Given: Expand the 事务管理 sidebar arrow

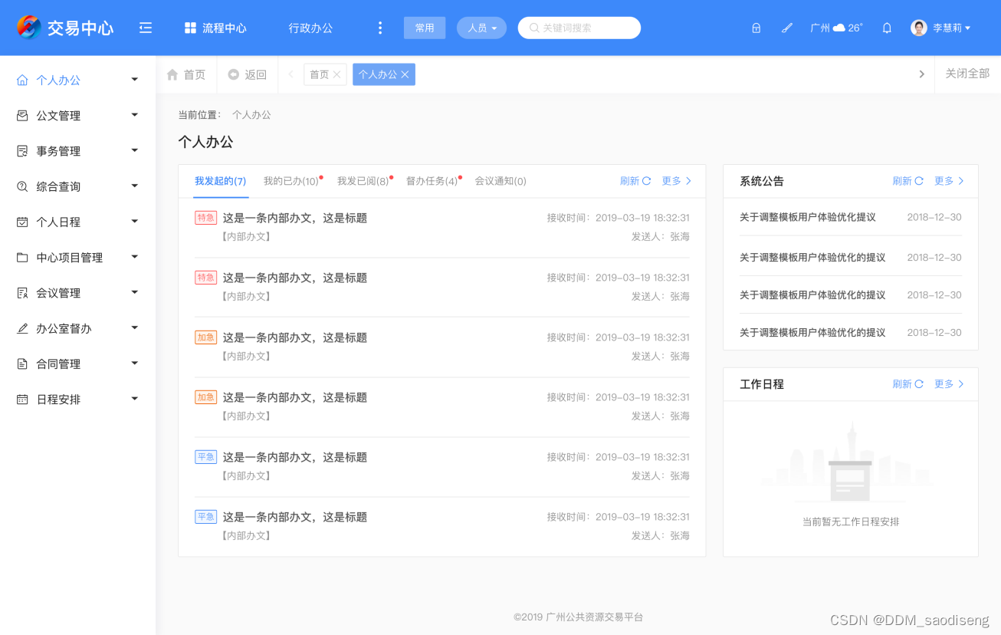Looking at the screenshot, I should coord(135,151).
